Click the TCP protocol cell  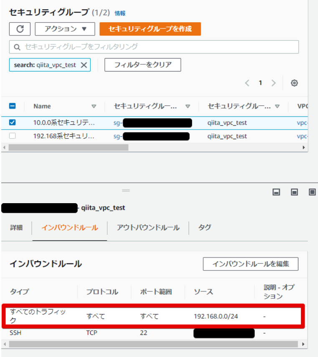(x=92, y=333)
